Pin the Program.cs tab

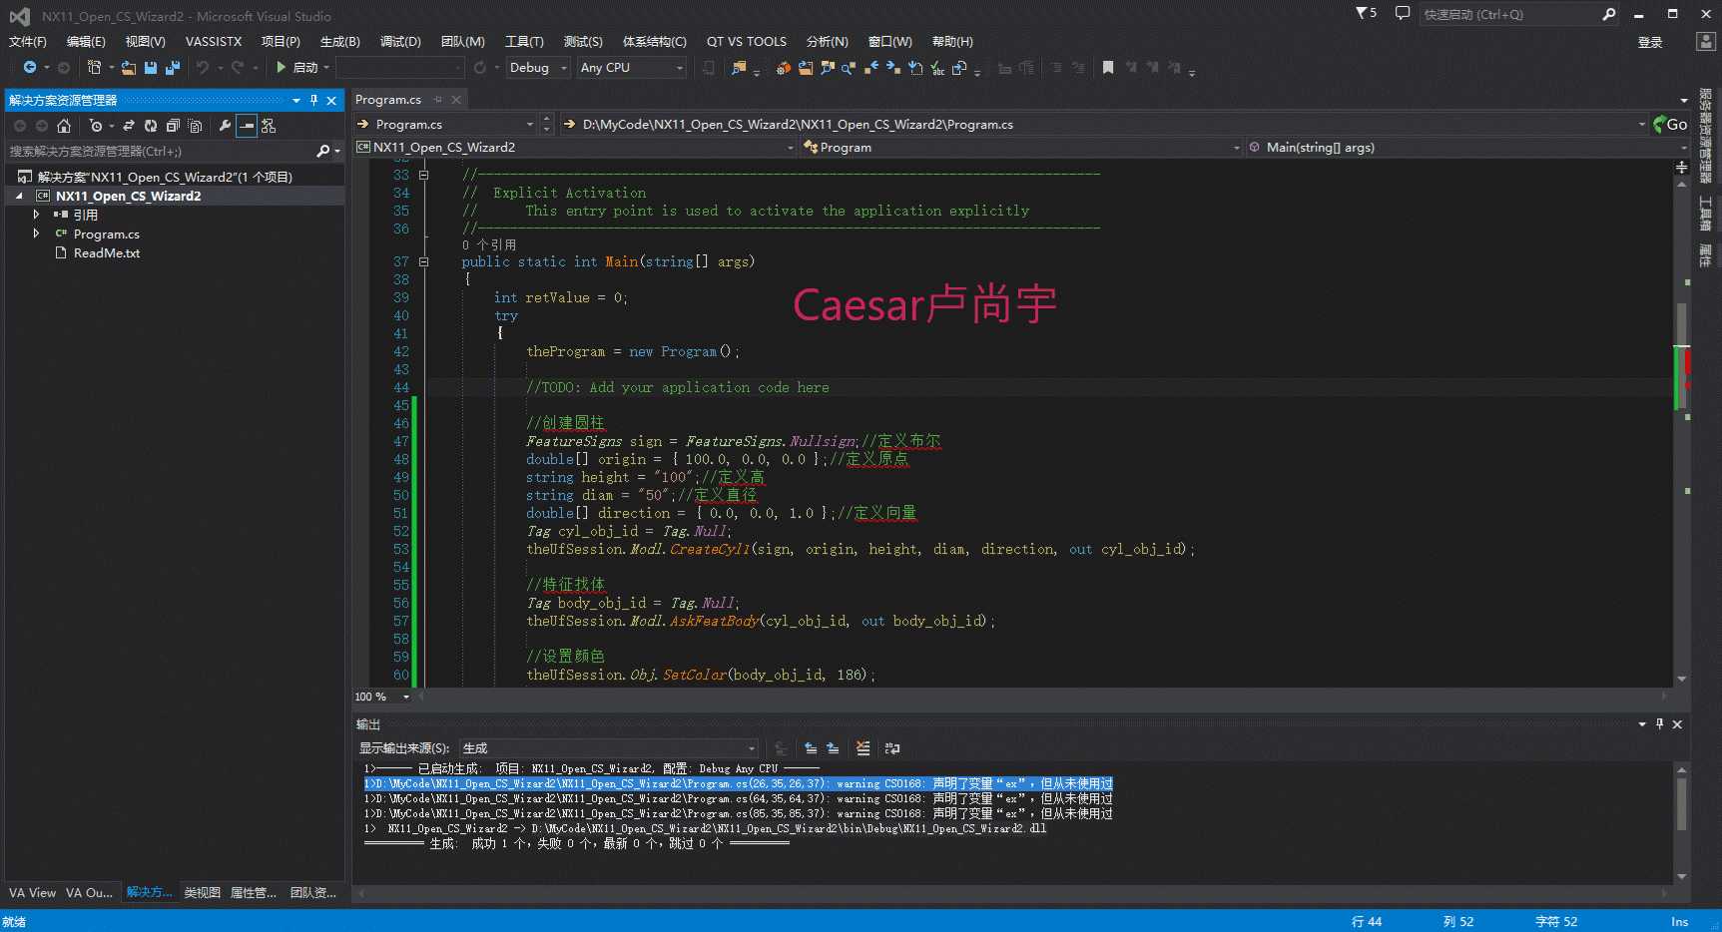click(x=438, y=100)
